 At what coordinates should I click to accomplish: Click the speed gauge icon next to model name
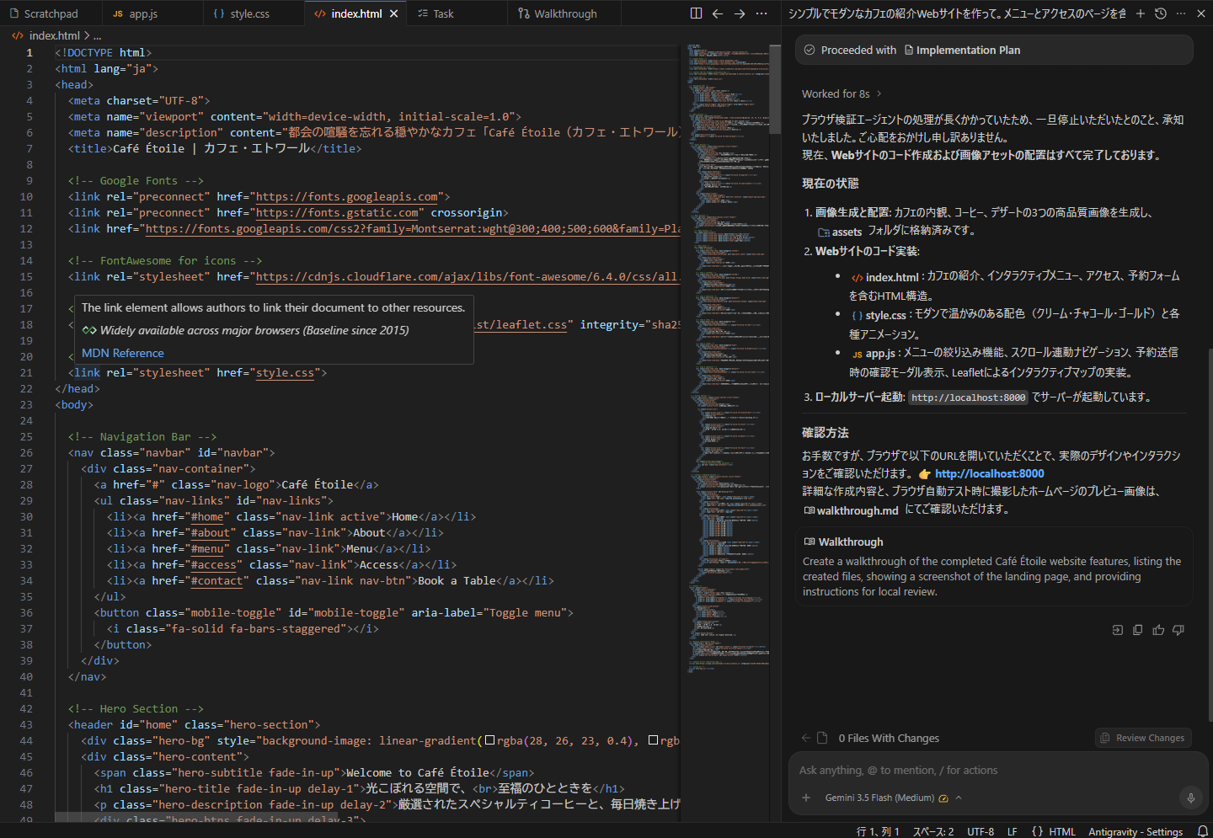943,798
